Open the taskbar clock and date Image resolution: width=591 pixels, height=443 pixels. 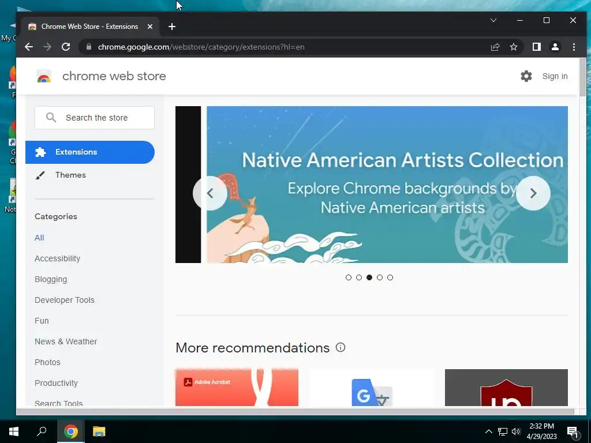pyautogui.click(x=541, y=431)
